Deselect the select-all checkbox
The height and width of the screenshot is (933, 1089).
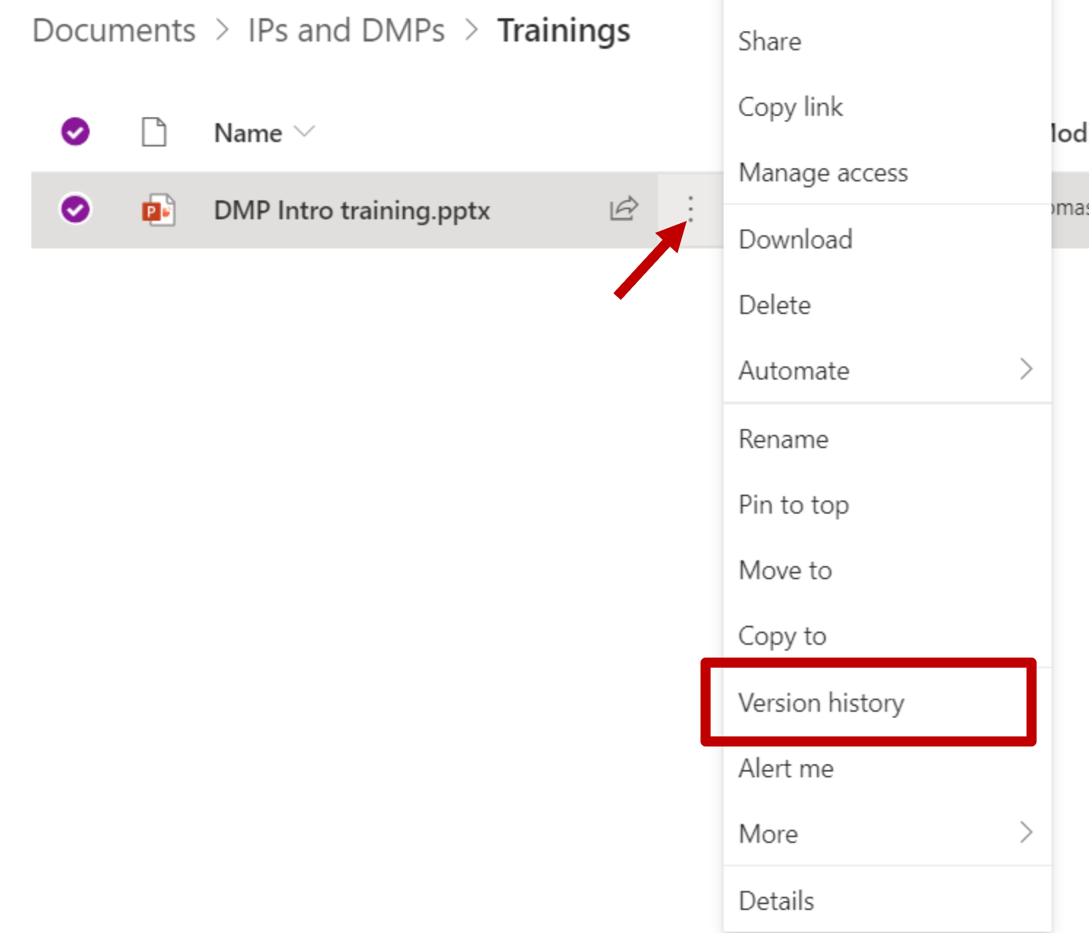point(75,131)
